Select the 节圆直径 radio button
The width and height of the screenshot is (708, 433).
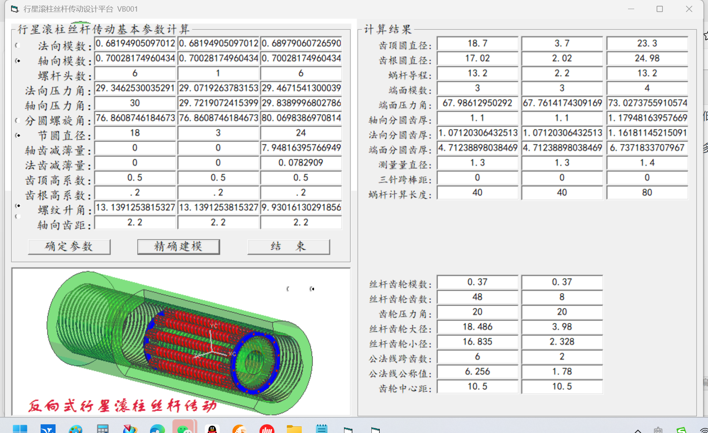17,135
